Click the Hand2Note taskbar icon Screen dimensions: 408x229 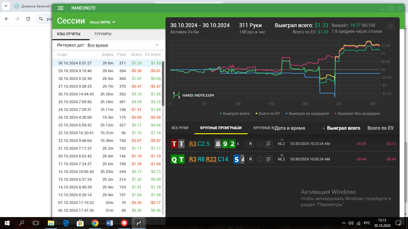point(139,223)
